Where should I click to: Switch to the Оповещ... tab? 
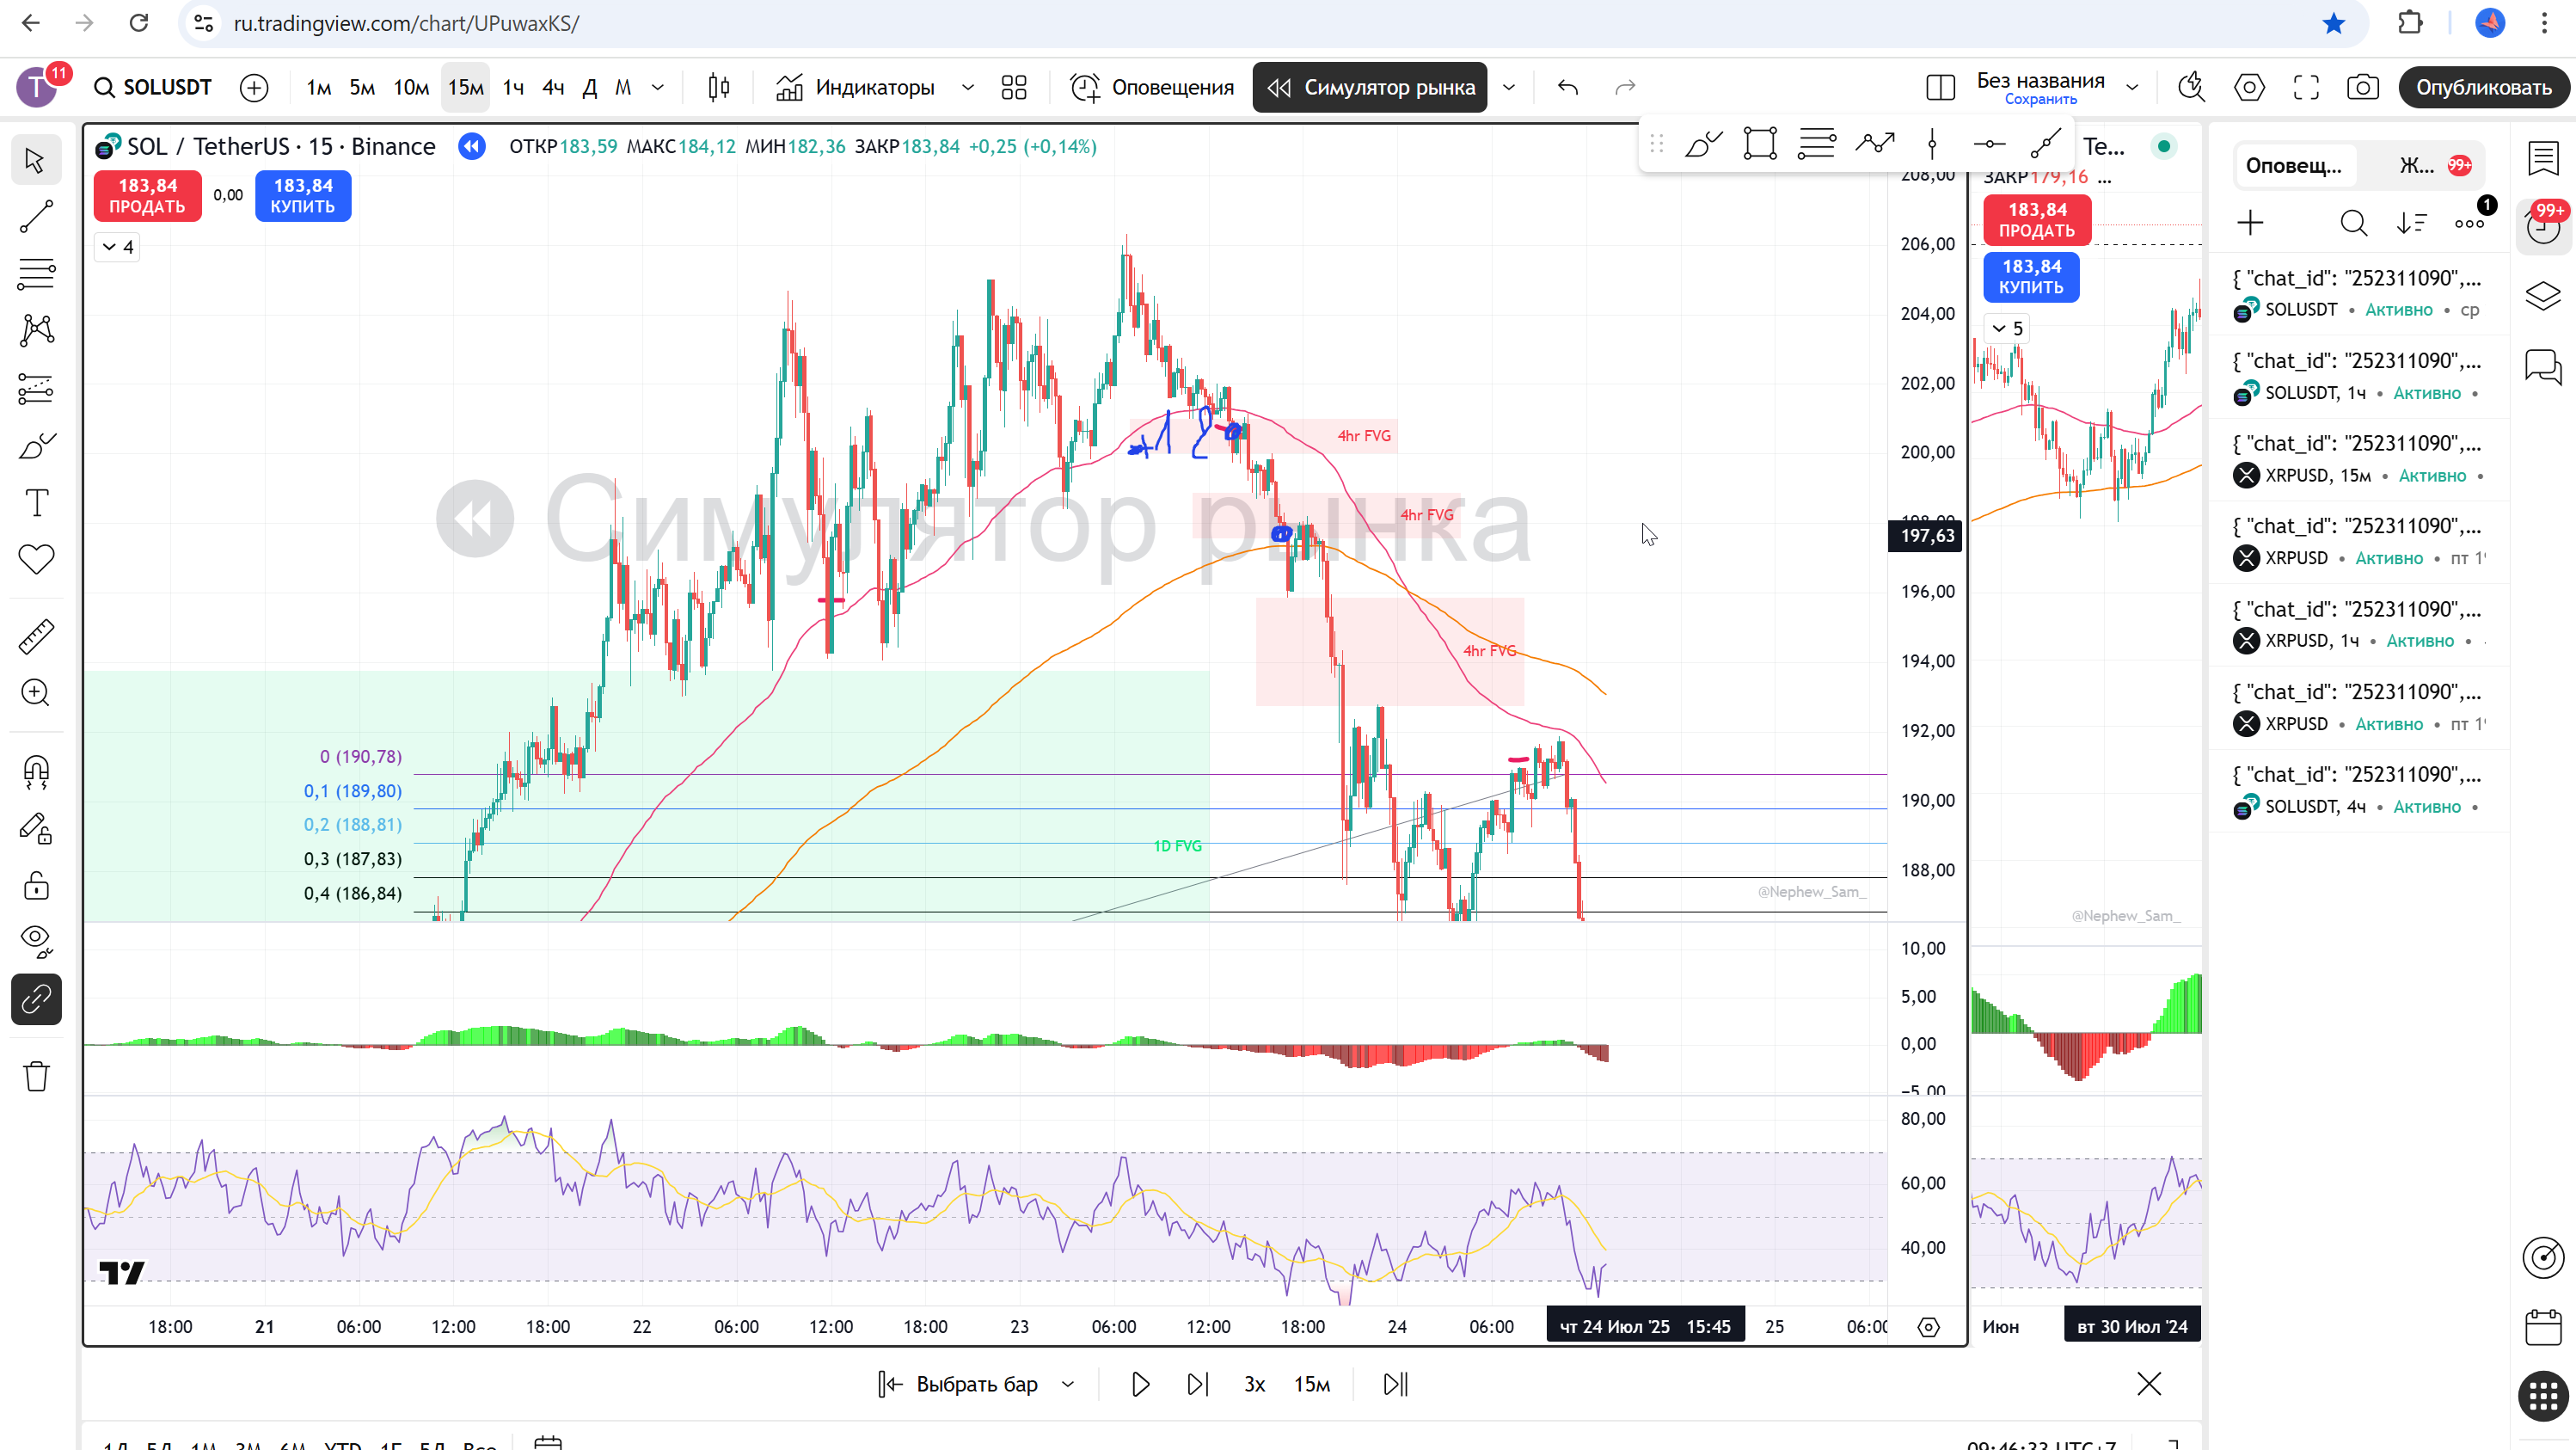point(2294,166)
